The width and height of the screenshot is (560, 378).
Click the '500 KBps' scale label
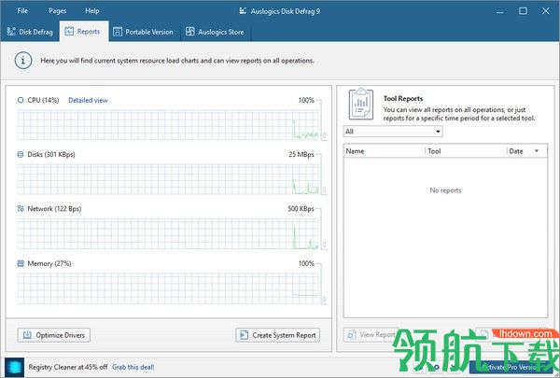pyautogui.click(x=301, y=209)
